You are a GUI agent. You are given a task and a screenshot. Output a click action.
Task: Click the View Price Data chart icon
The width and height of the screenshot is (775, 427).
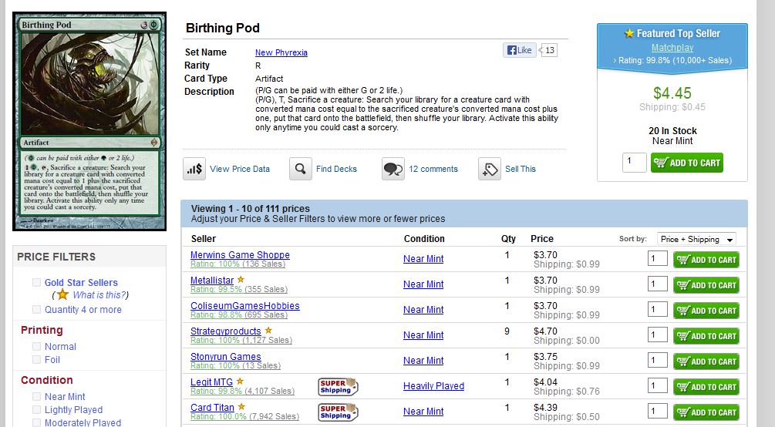[194, 169]
